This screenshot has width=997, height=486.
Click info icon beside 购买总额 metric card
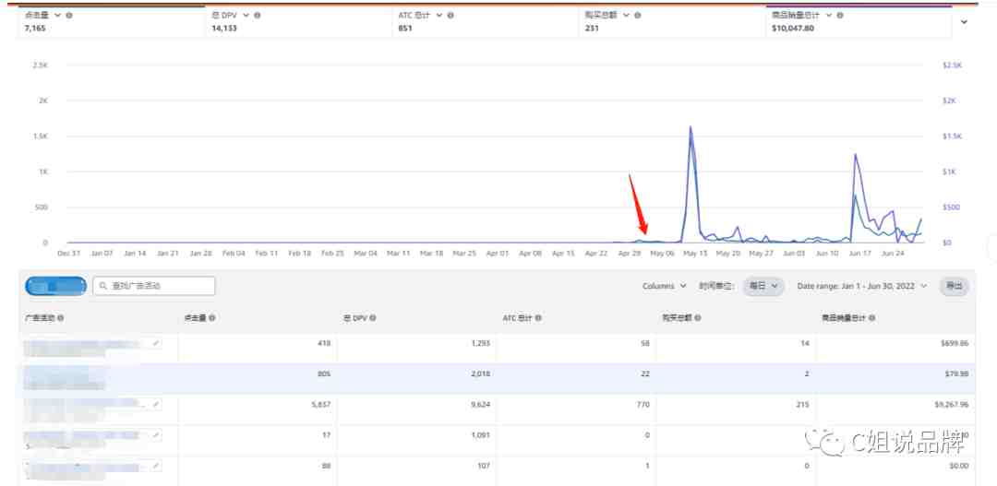[x=638, y=16]
